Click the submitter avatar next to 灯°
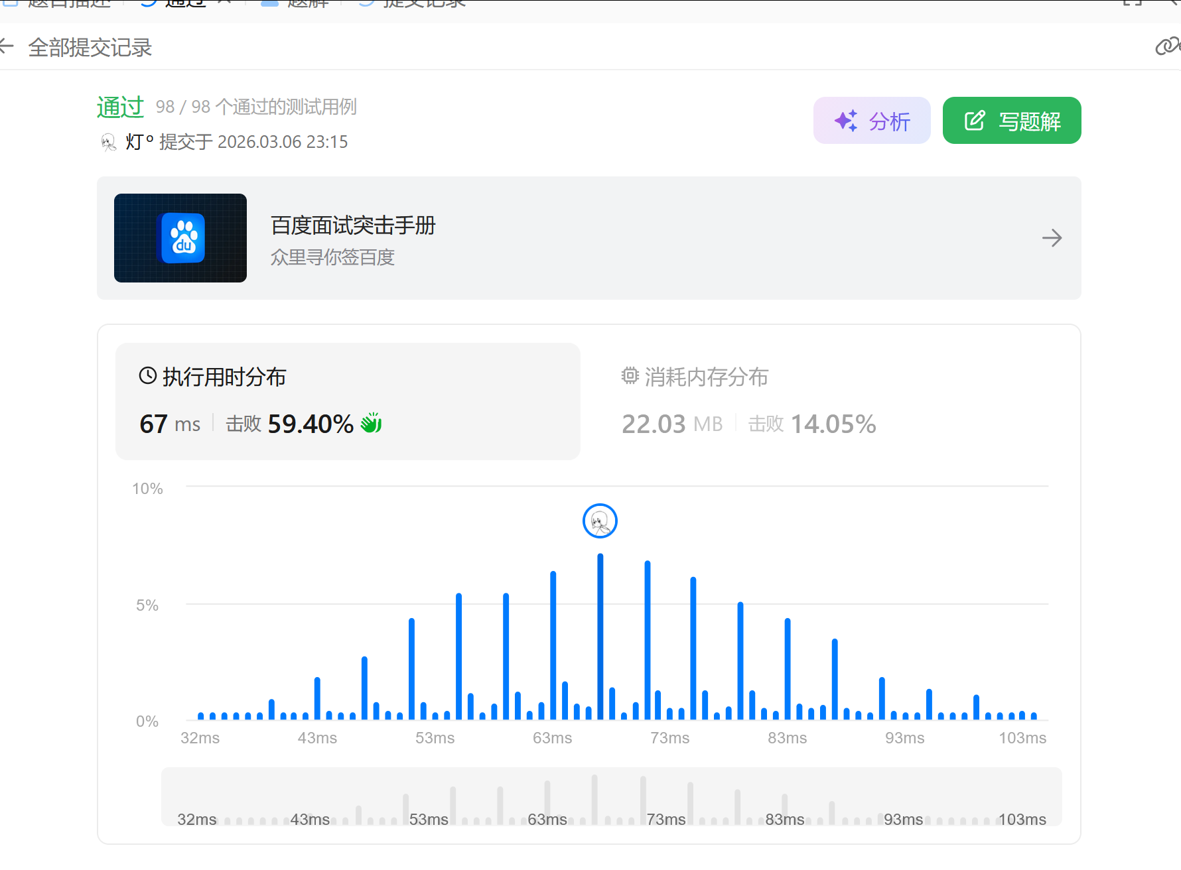The width and height of the screenshot is (1181, 870). (108, 142)
